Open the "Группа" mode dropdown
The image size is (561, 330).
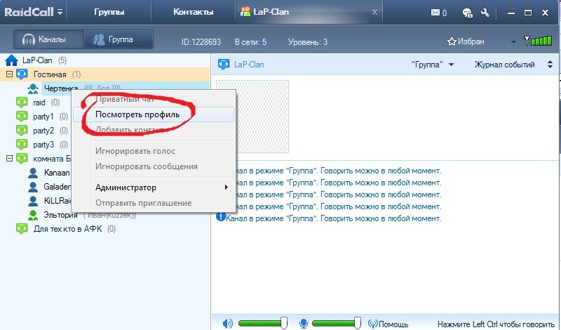pyautogui.click(x=432, y=65)
